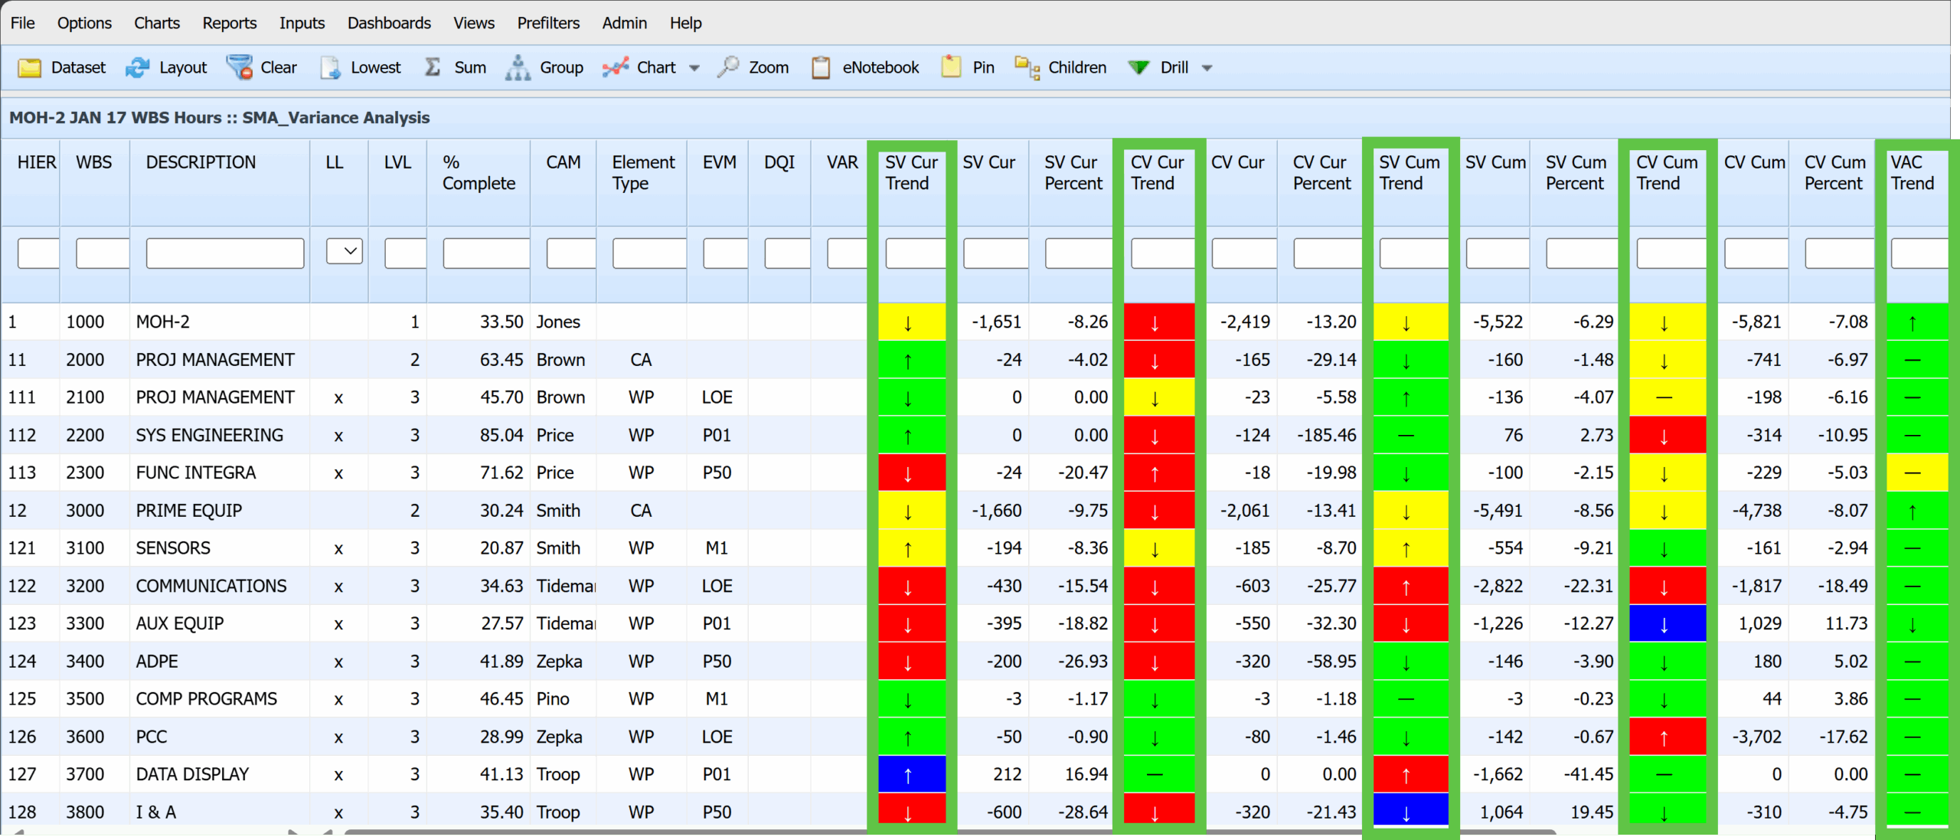Click the CAM filter input field

pyautogui.click(x=571, y=253)
